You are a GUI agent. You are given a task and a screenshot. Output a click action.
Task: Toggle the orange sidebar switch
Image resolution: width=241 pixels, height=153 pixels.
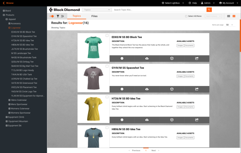[52, 16]
